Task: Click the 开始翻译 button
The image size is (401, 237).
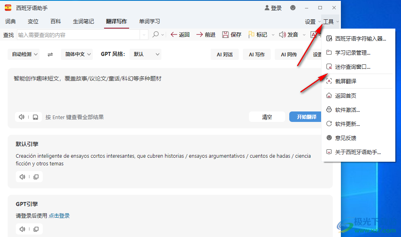Action: 306,117
